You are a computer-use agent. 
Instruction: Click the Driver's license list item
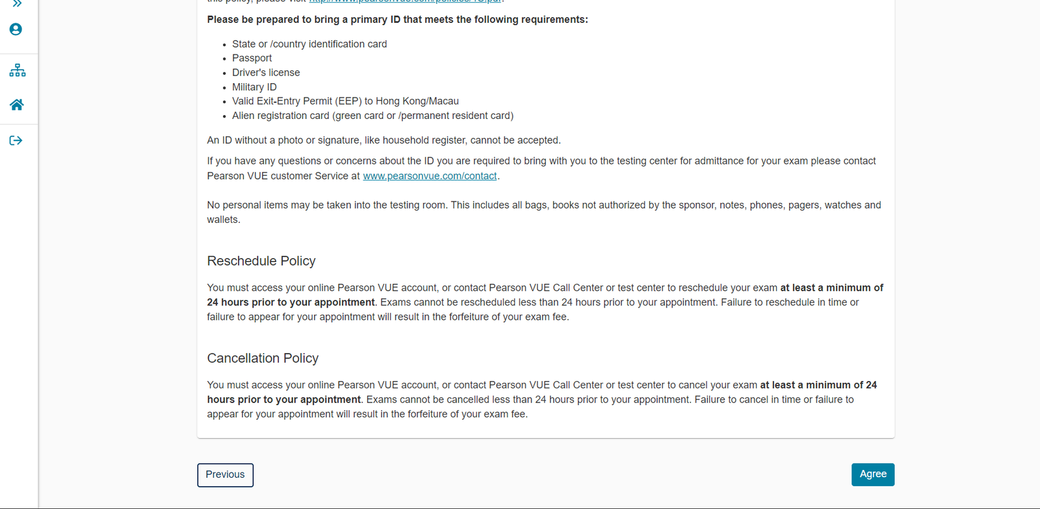pyautogui.click(x=266, y=72)
